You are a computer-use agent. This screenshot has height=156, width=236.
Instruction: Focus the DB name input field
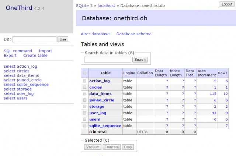pos(34,39)
